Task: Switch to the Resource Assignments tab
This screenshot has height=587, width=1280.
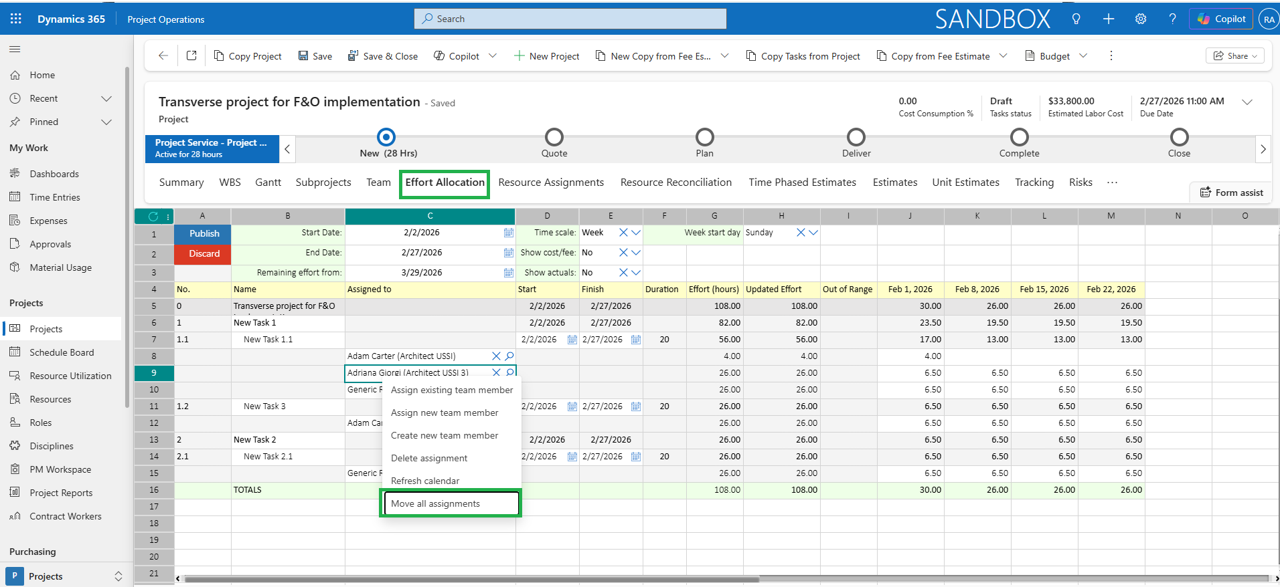Action: pos(550,183)
